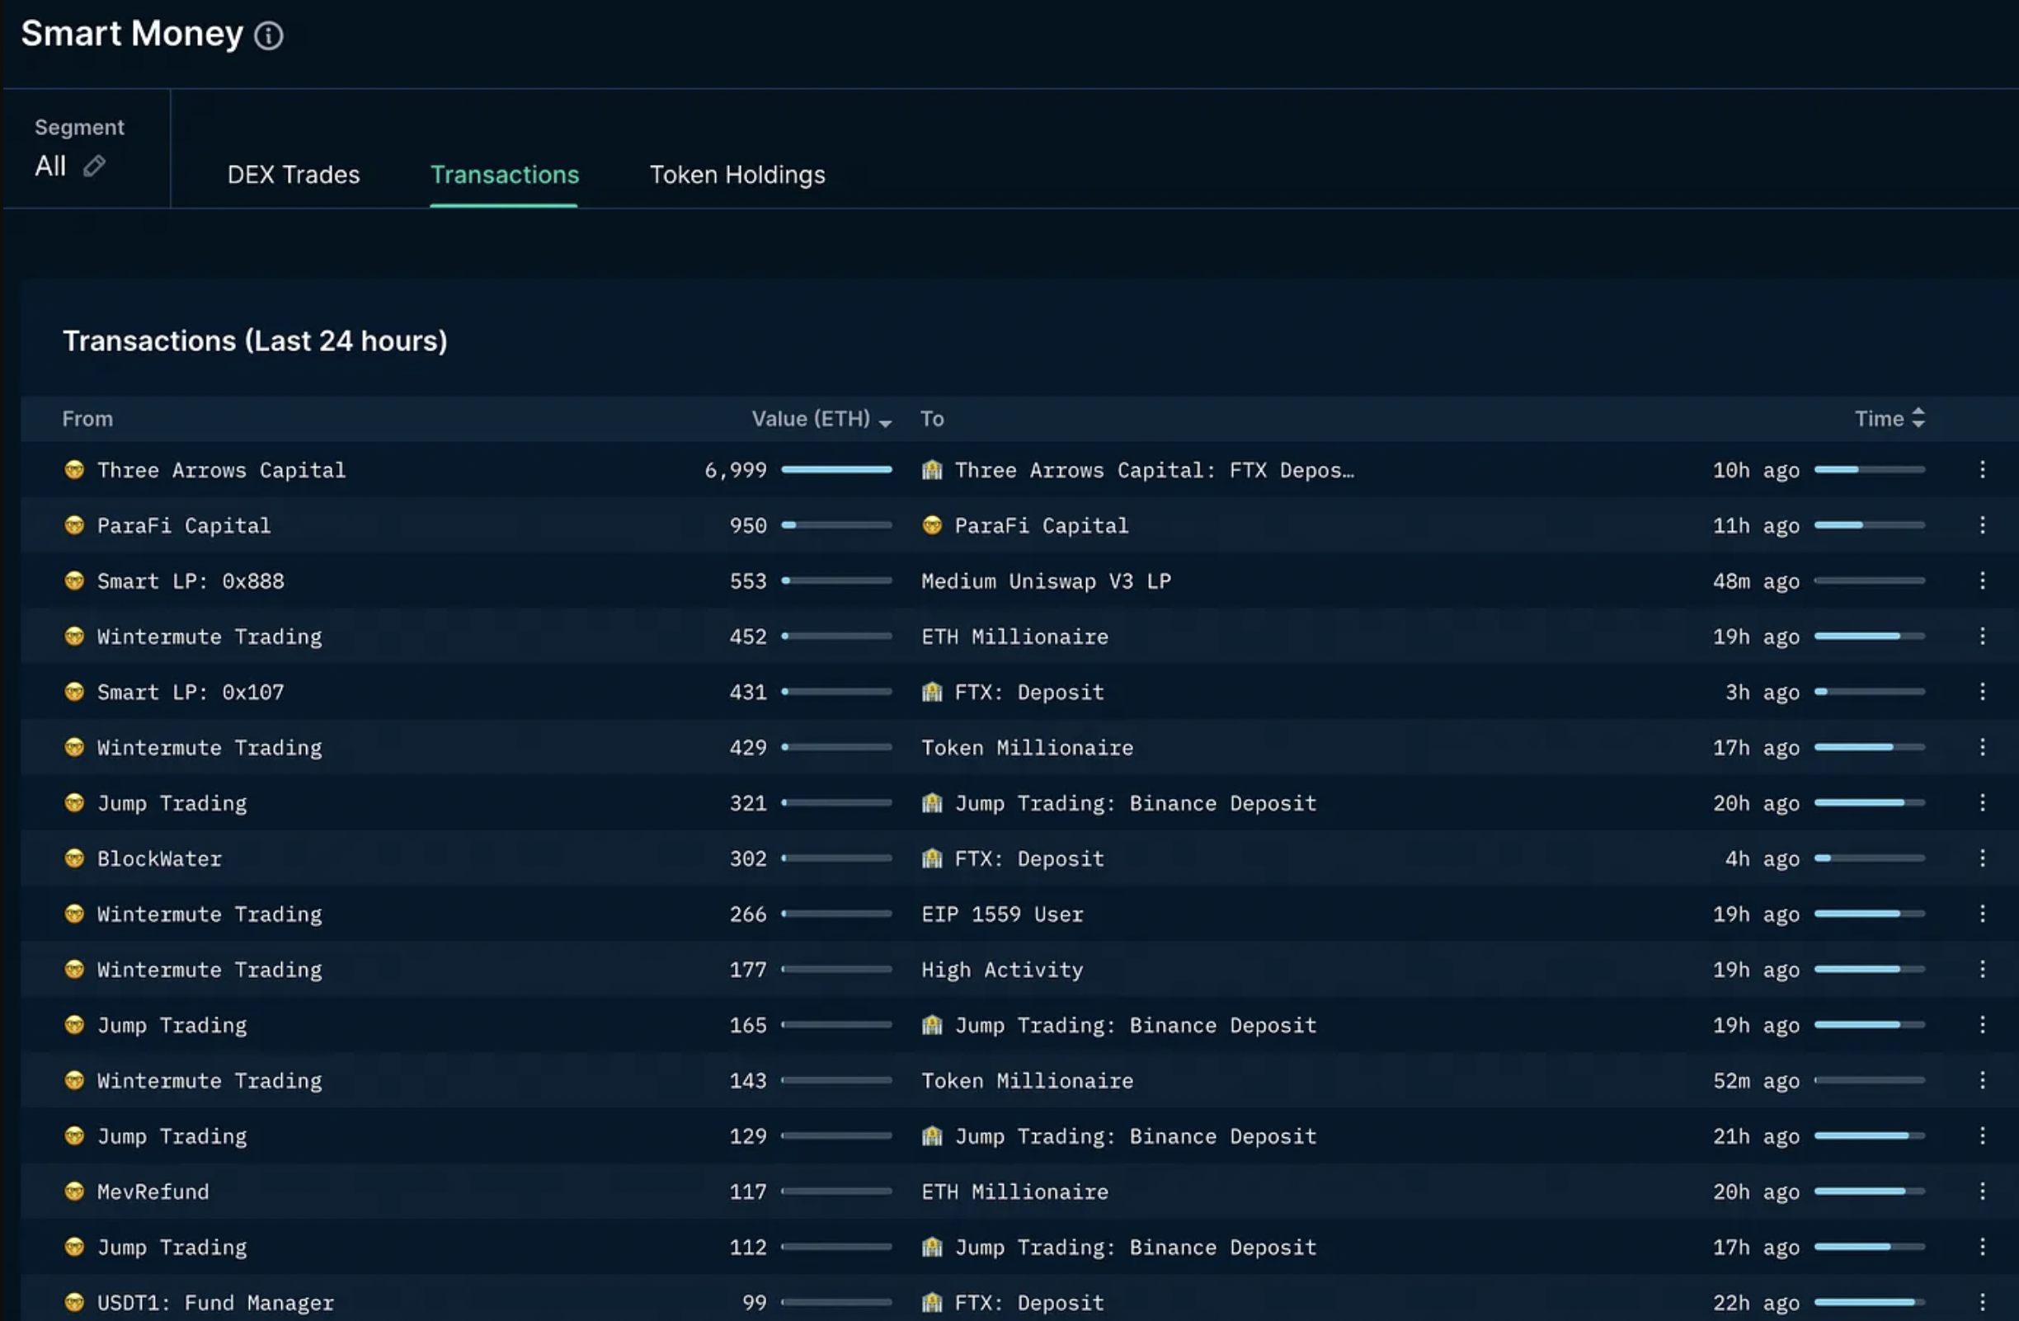Select the Transactions tab

tap(505, 175)
